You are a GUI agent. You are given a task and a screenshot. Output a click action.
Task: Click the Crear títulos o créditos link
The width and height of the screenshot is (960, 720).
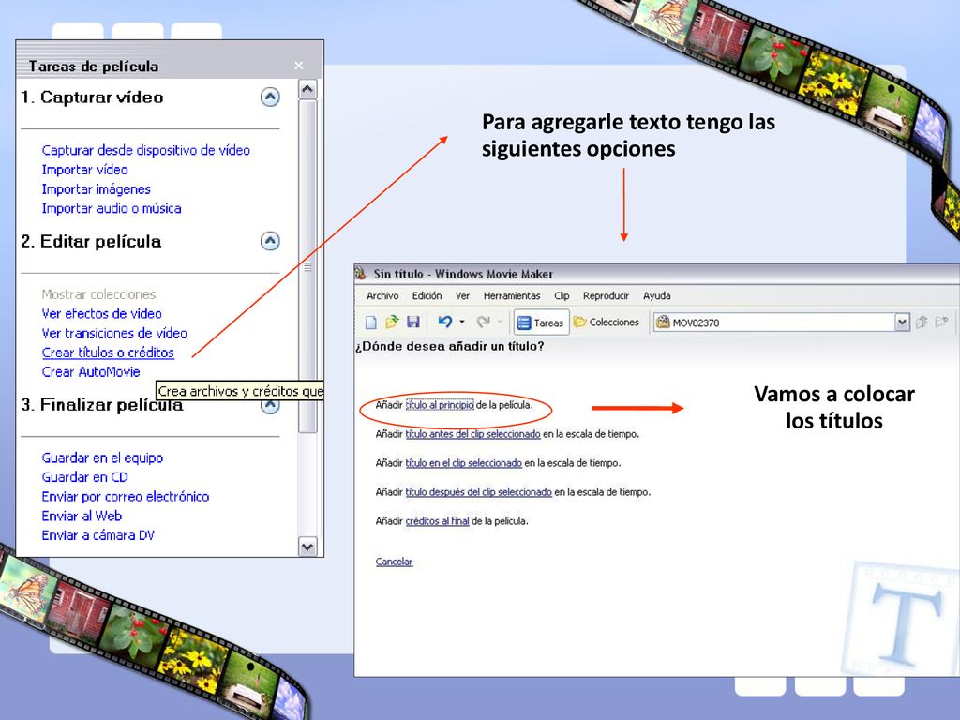(x=108, y=352)
